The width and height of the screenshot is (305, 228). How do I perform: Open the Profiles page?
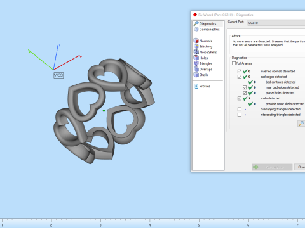203,86
